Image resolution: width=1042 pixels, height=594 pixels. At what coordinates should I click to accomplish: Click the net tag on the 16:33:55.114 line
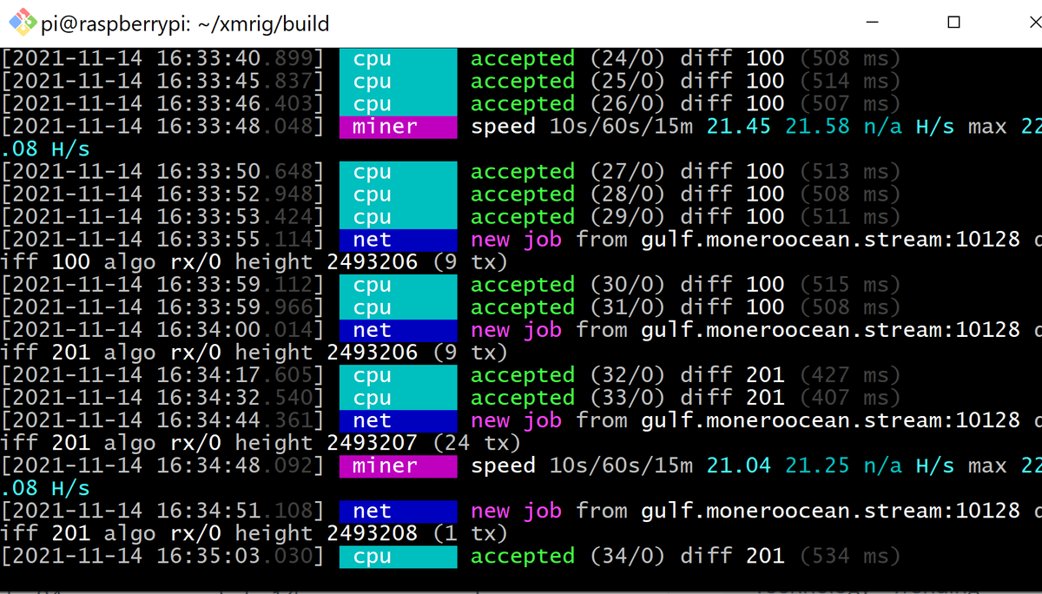[x=398, y=240]
